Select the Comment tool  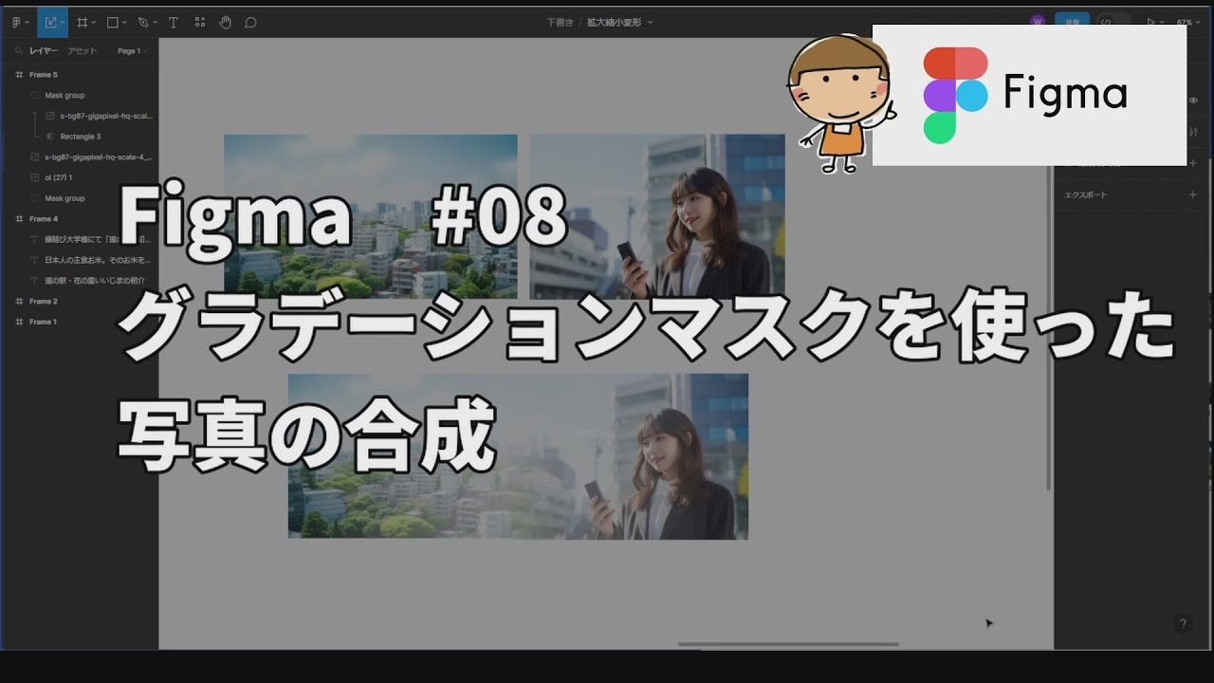pos(250,22)
